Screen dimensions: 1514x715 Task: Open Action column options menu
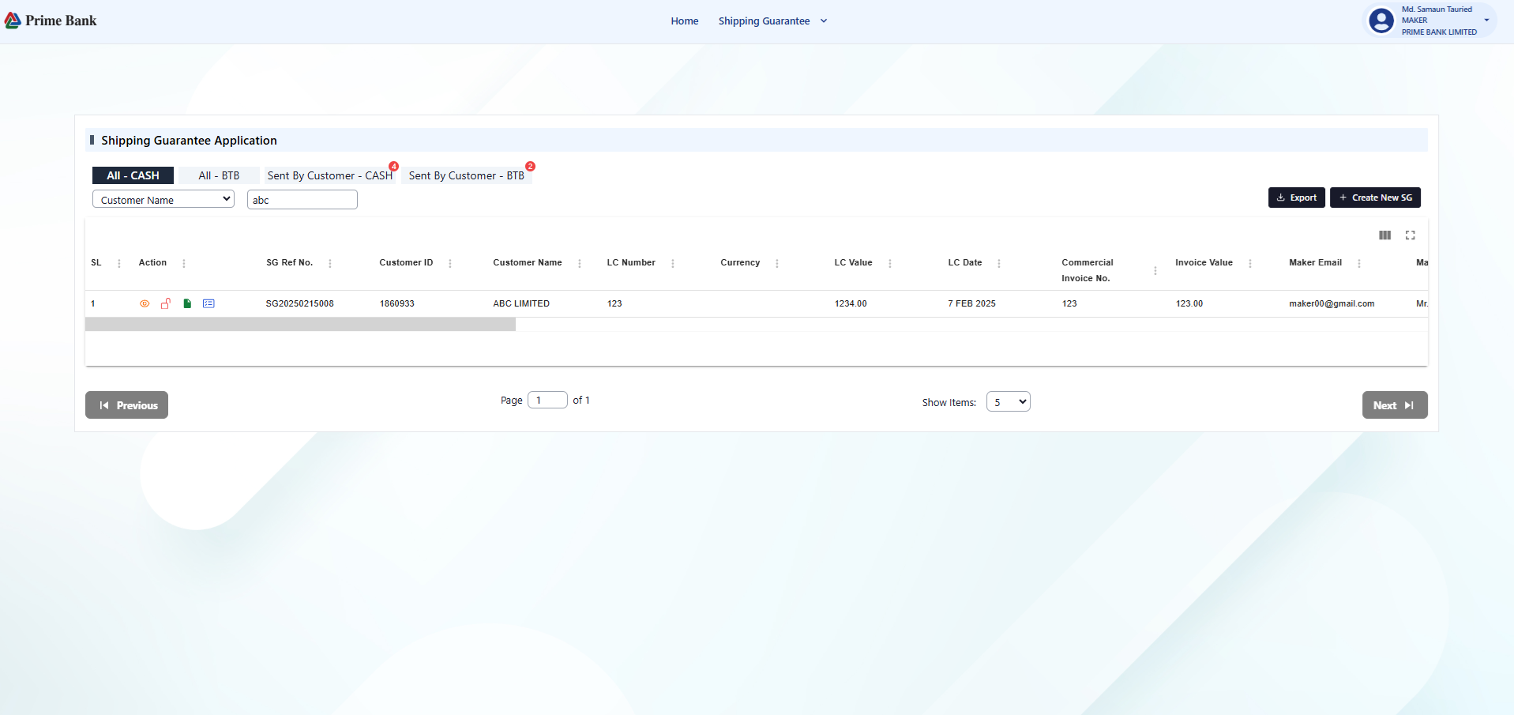pos(184,264)
